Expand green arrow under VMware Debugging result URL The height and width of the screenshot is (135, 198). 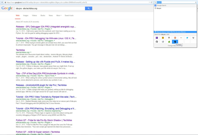click(54, 41)
